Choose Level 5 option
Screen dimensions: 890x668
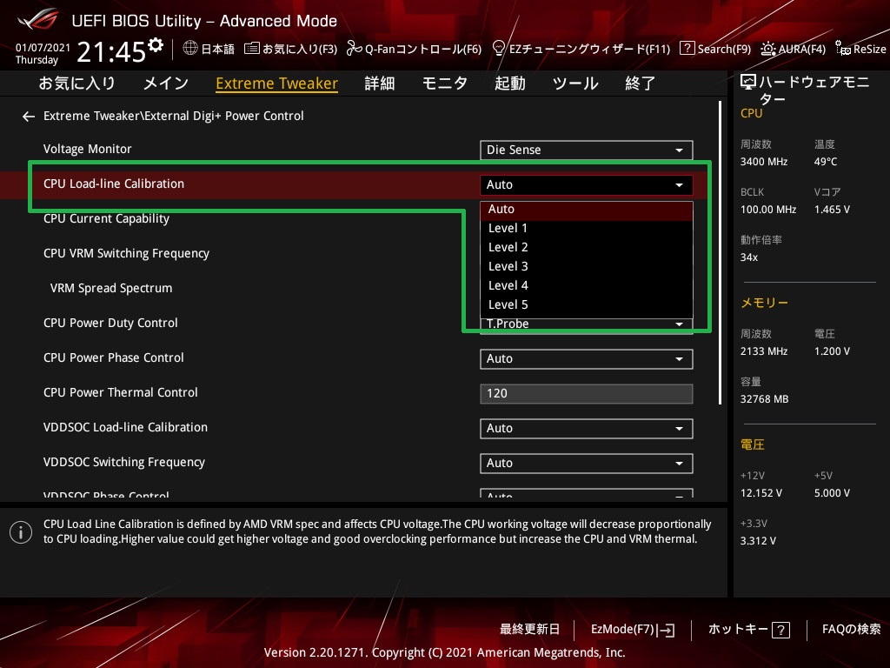(587, 305)
